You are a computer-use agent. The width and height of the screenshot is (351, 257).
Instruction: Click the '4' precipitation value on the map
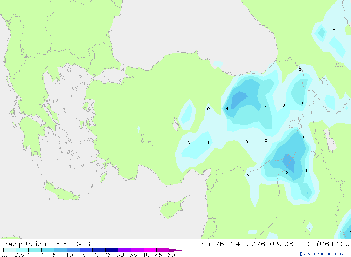(x=227, y=108)
